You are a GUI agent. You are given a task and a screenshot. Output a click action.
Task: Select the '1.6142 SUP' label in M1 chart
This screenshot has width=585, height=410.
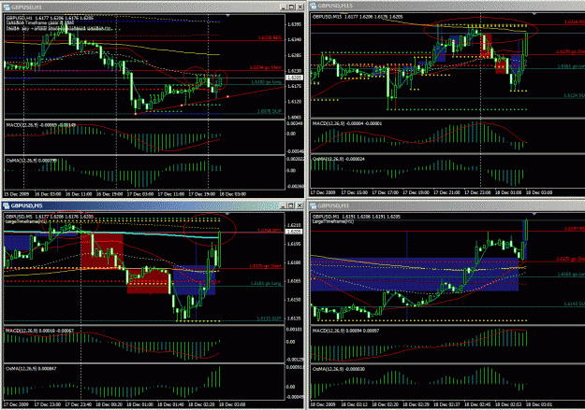coord(574,304)
